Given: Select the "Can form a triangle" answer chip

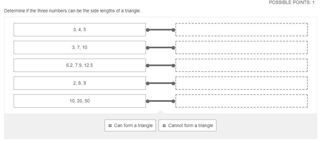Looking at the screenshot, I should tap(130, 126).
